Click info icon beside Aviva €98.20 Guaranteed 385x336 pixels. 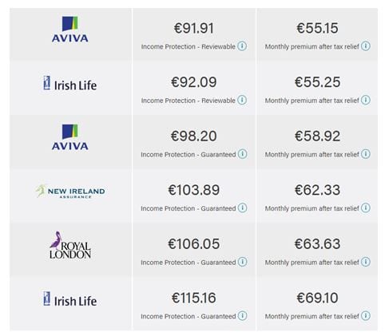coord(243,154)
